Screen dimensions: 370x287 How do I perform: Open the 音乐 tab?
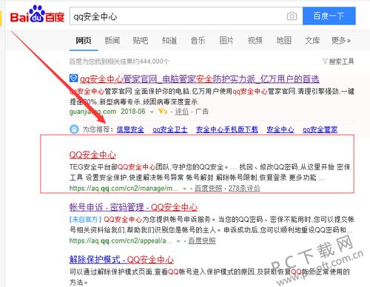pos(198,40)
